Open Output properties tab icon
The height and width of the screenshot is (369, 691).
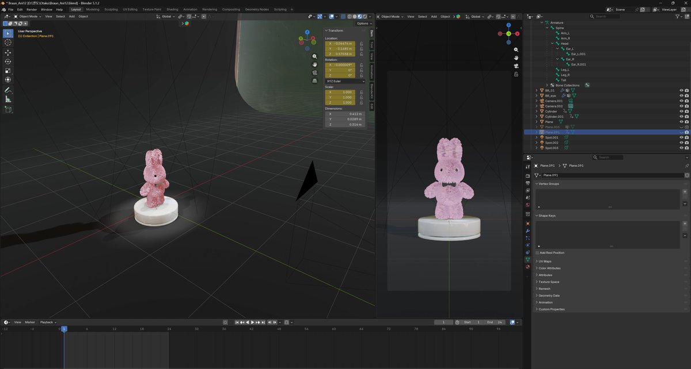point(527,183)
